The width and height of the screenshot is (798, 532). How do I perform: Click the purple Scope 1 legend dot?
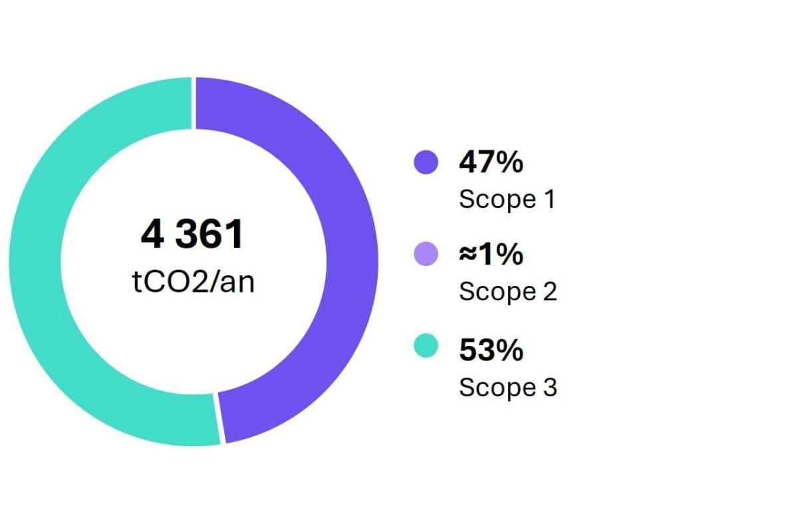[x=426, y=162]
